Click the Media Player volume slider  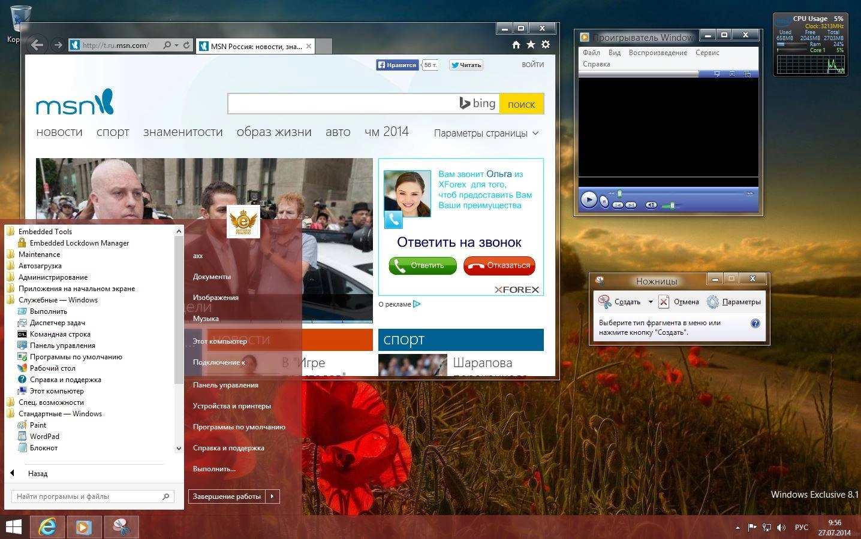673,205
